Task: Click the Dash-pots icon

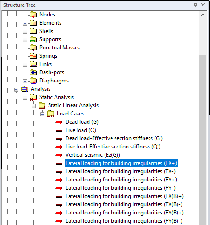Action: point(33,72)
